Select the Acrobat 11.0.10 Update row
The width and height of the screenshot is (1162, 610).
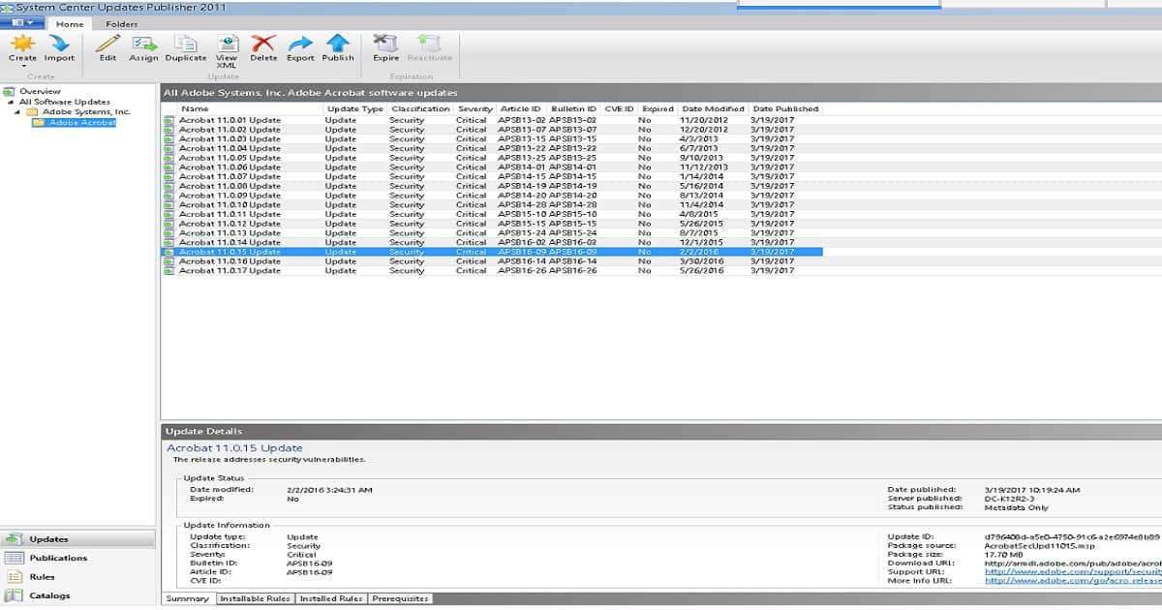pos(492,205)
